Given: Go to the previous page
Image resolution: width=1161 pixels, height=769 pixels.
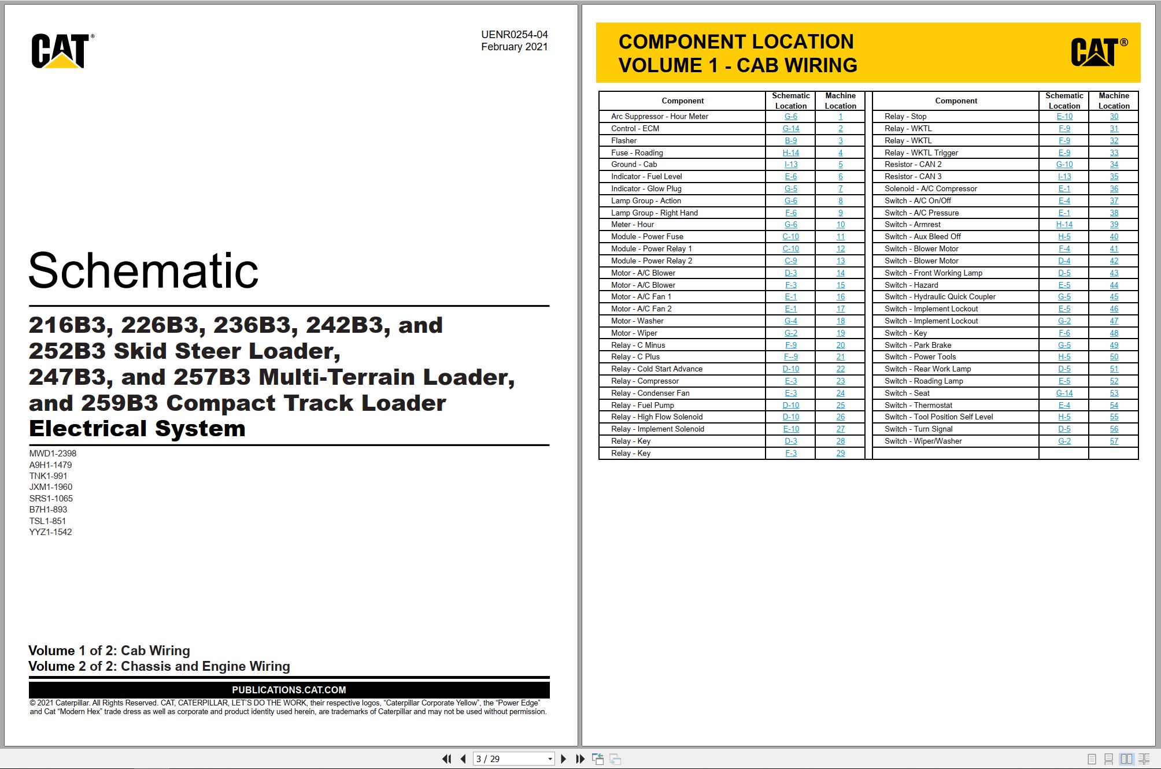Looking at the screenshot, I should (x=463, y=759).
